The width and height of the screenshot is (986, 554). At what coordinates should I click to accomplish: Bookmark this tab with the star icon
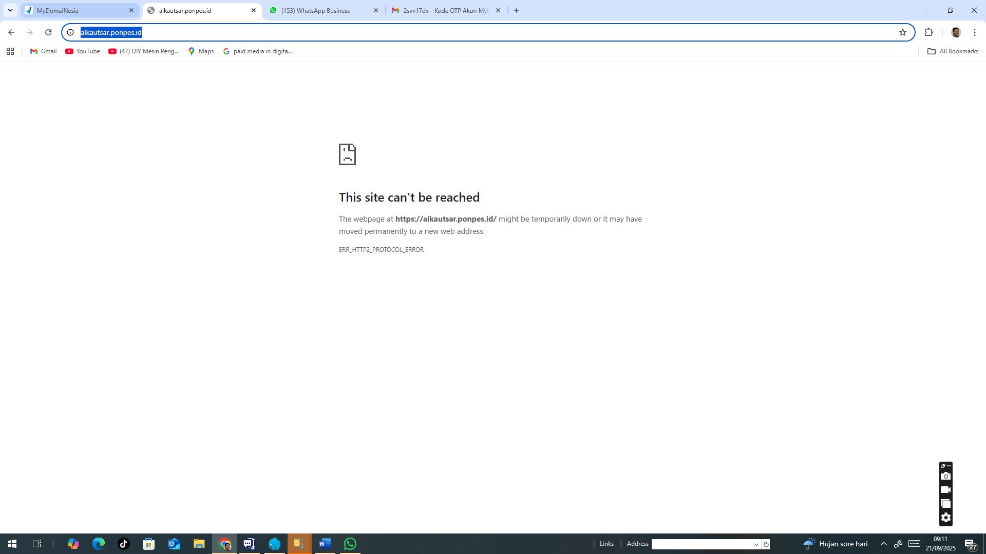pos(903,32)
